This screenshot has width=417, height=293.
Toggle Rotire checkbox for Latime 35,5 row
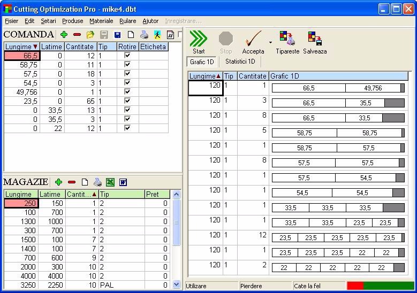coord(127,119)
